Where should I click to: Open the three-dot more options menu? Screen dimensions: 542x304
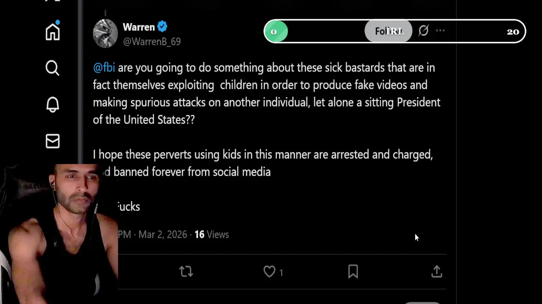pyautogui.click(x=440, y=31)
